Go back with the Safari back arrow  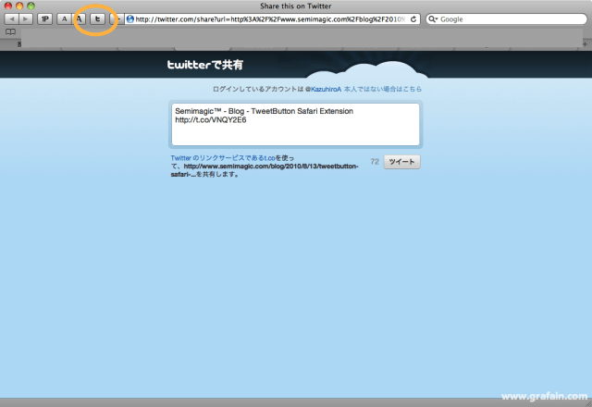(x=12, y=18)
